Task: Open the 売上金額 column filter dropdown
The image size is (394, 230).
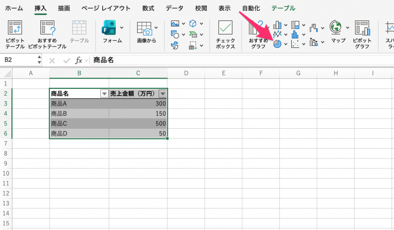Action: (x=162, y=93)
